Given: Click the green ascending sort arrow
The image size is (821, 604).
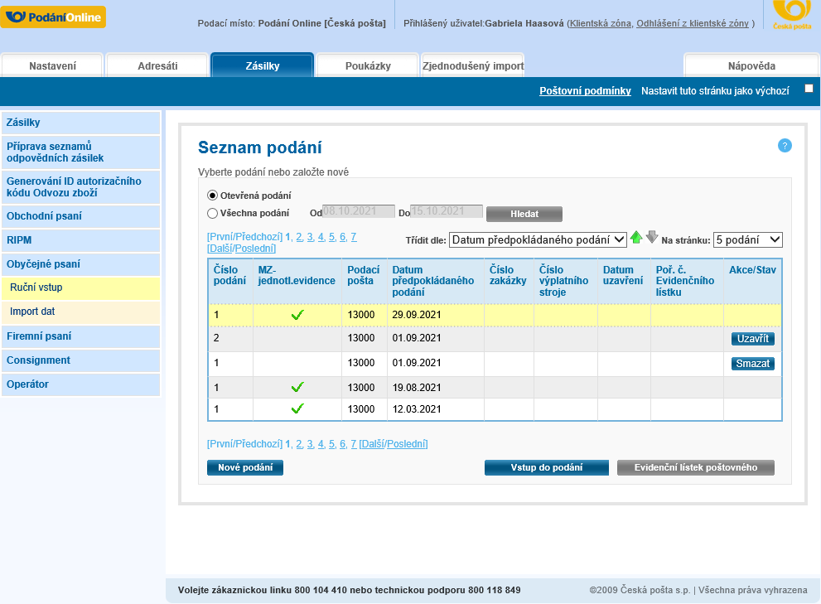Looking at the screenshot, I should (636, 238).
